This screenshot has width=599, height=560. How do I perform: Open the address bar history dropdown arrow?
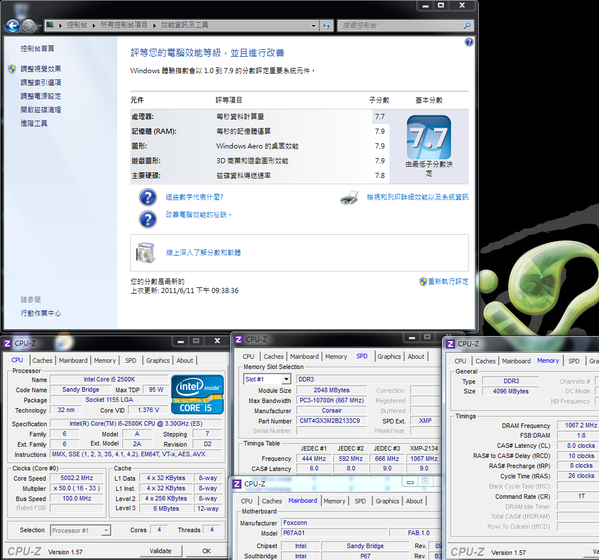point(313,26)
